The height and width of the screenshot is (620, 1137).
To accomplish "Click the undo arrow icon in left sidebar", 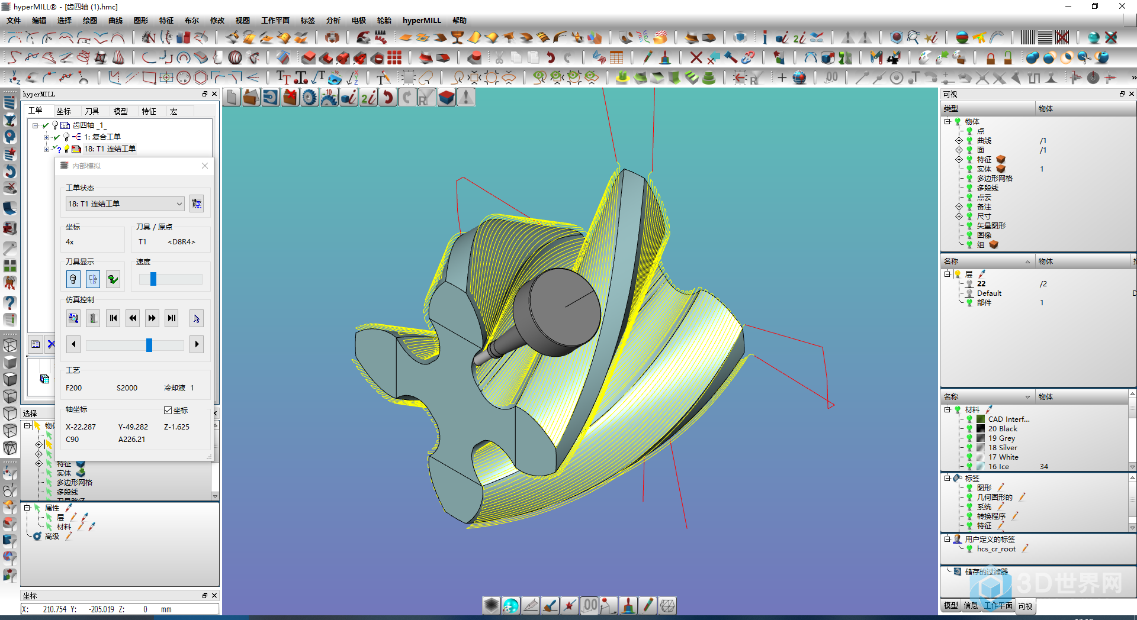I will pyautogui.click(x=10, y=172).
